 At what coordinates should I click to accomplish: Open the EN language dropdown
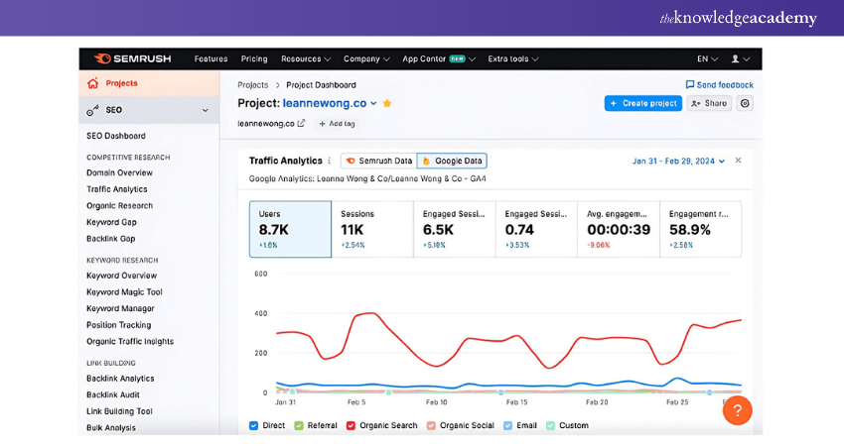[x=708, y=58]
